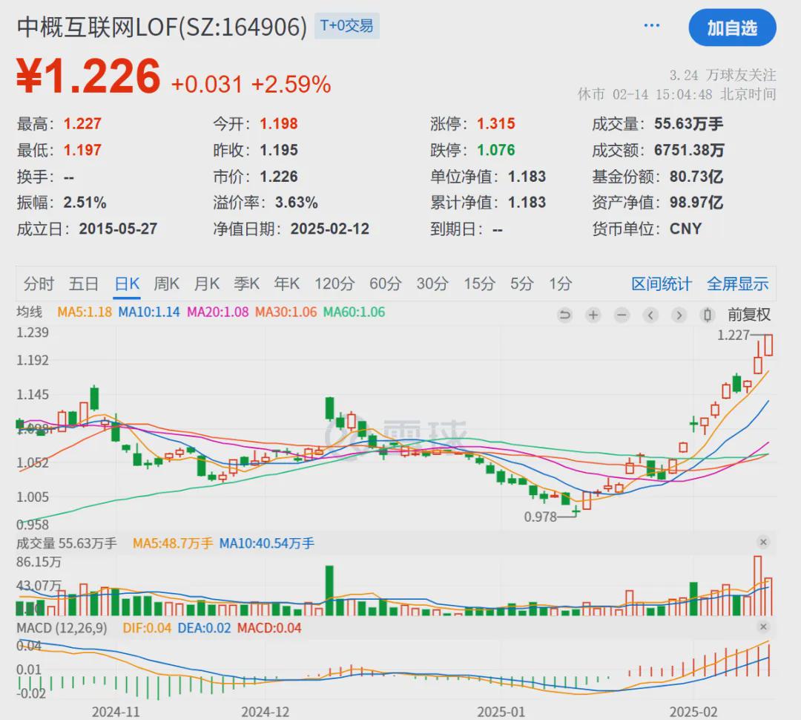Screen dimensions: 801x720
Task: Click 全屏显示 to go fullscreen
Action: click(737, 284)
